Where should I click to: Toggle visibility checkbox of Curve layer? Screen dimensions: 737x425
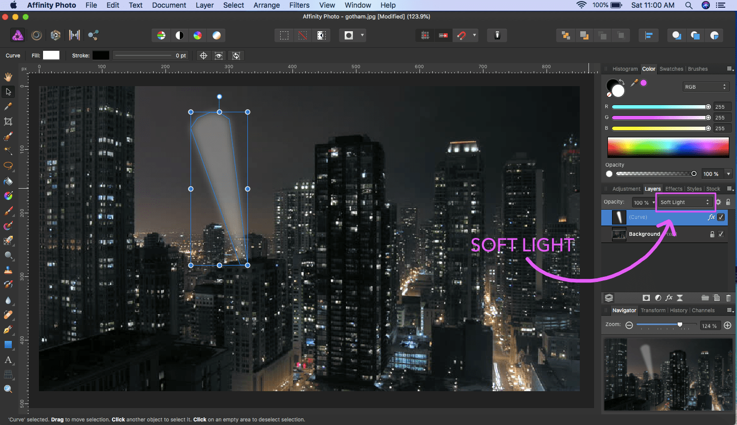[721, 217]
